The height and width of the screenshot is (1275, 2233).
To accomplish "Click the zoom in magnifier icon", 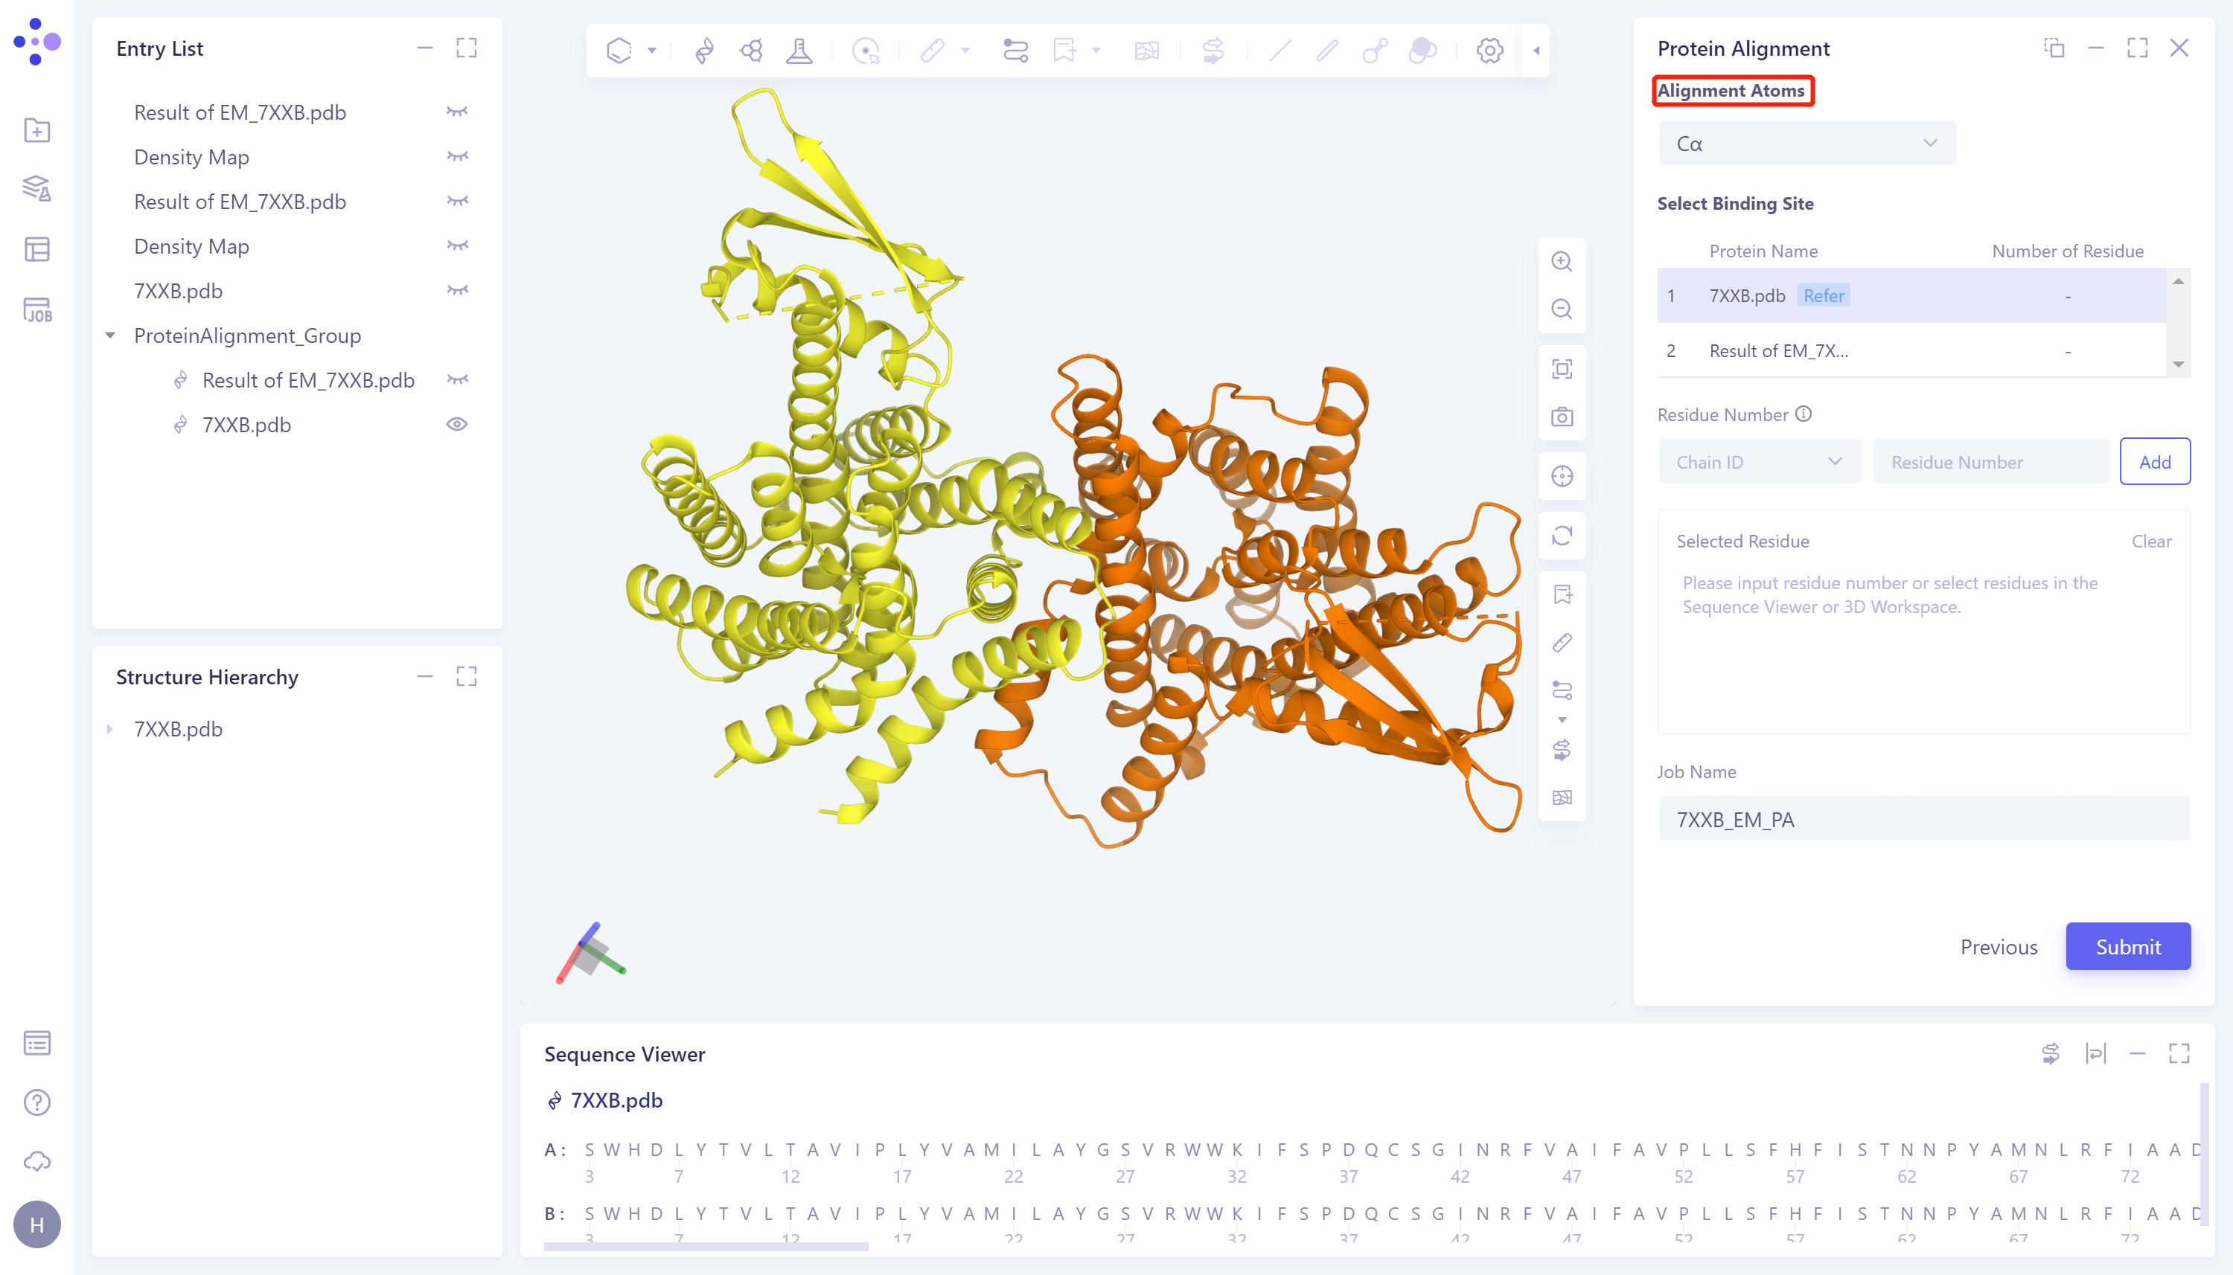I will pos(1562,262).
